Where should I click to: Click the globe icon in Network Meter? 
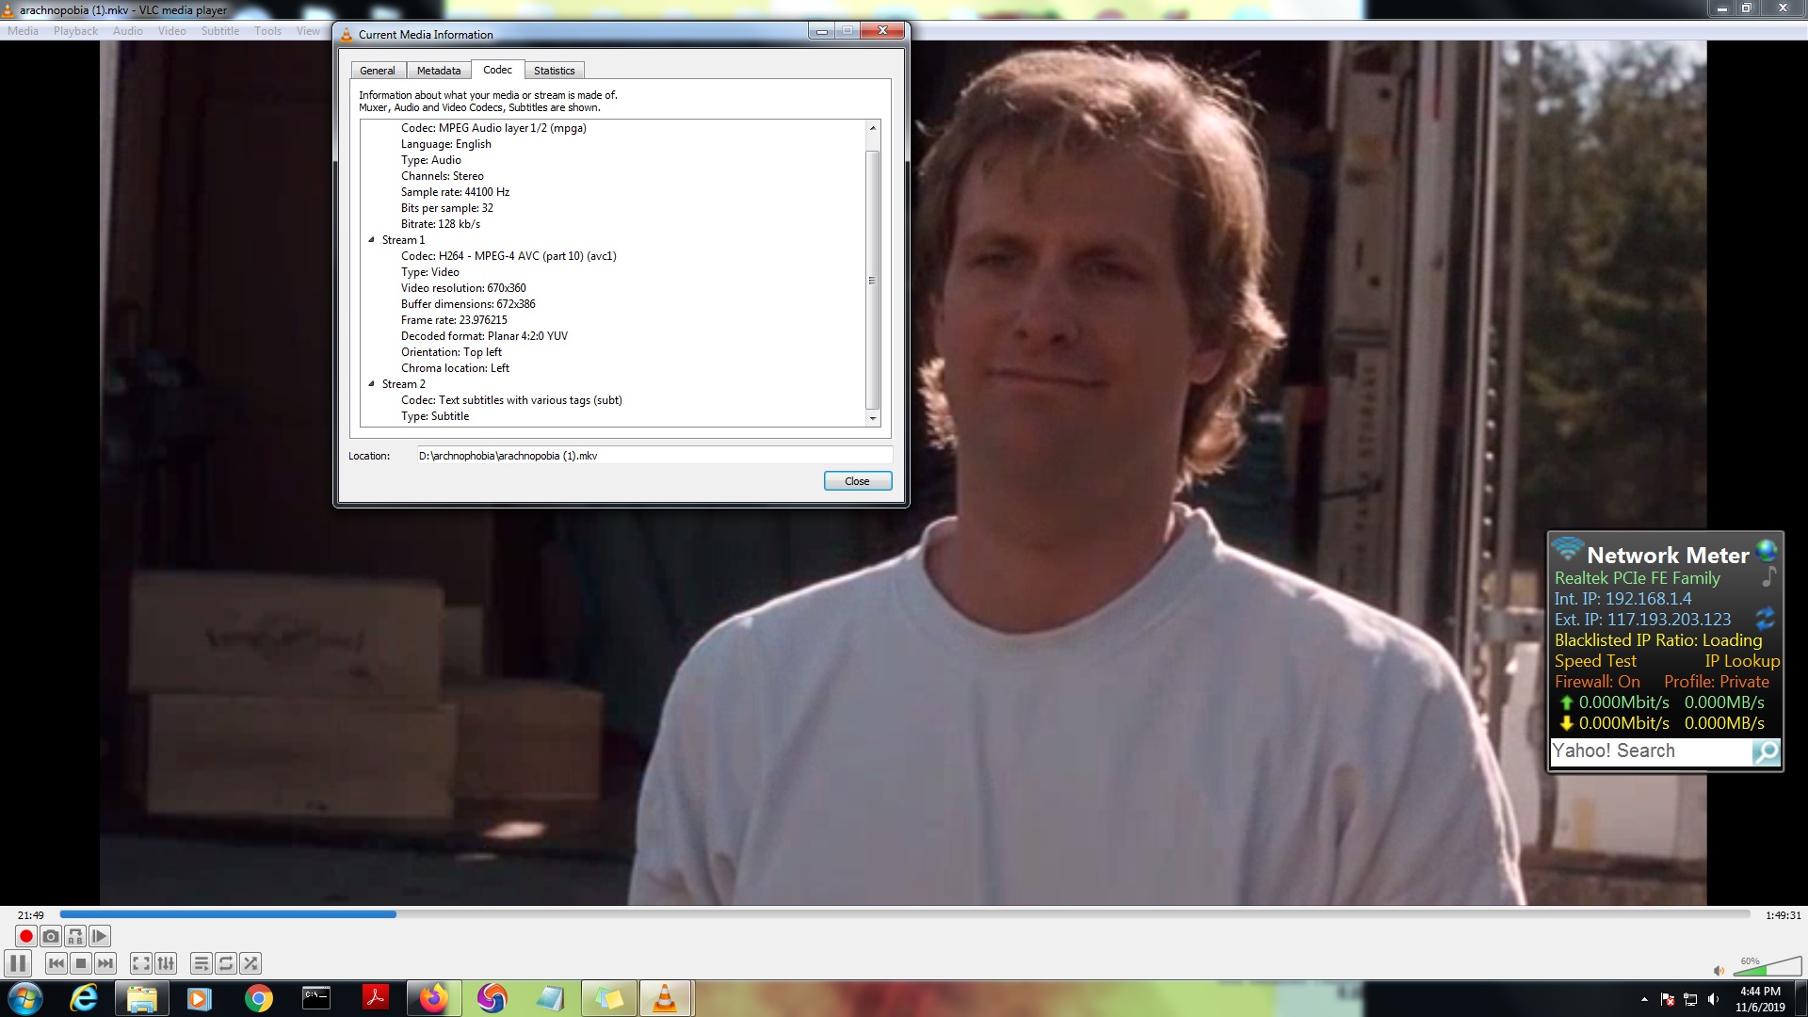pyautogui.click(x=1768, y=550)
